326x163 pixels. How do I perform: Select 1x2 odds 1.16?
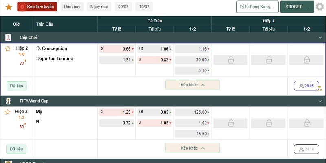tap(192, 49)
